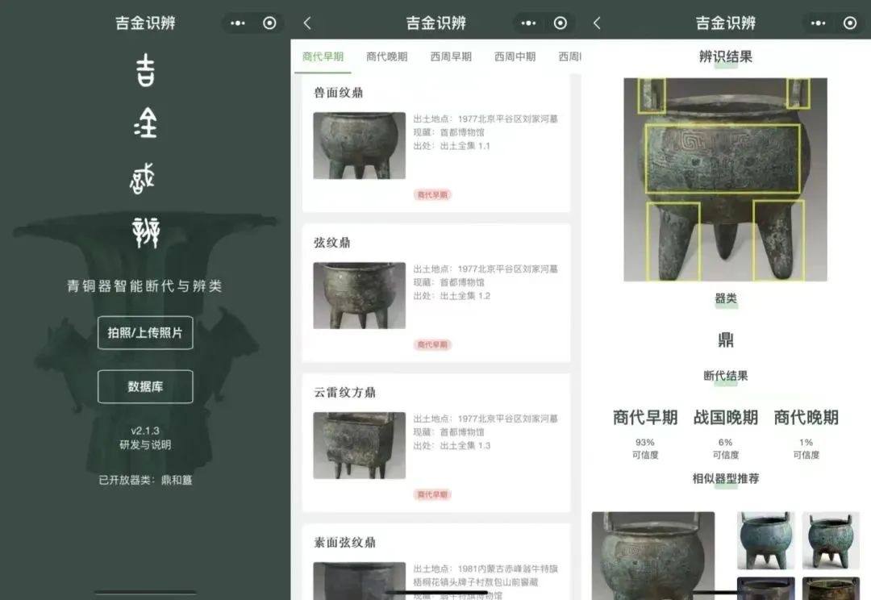Tap the 云雷纹方鼎 thumbnail image
This screenshot has width=871, height=600.
pos(359,445)
